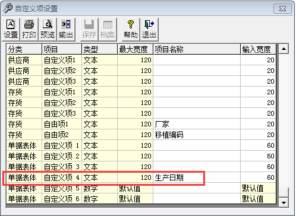Viewport: 296px width, 216px height.
Task: Click the 保存 floppy disk icon
Action: pos(89,24)
